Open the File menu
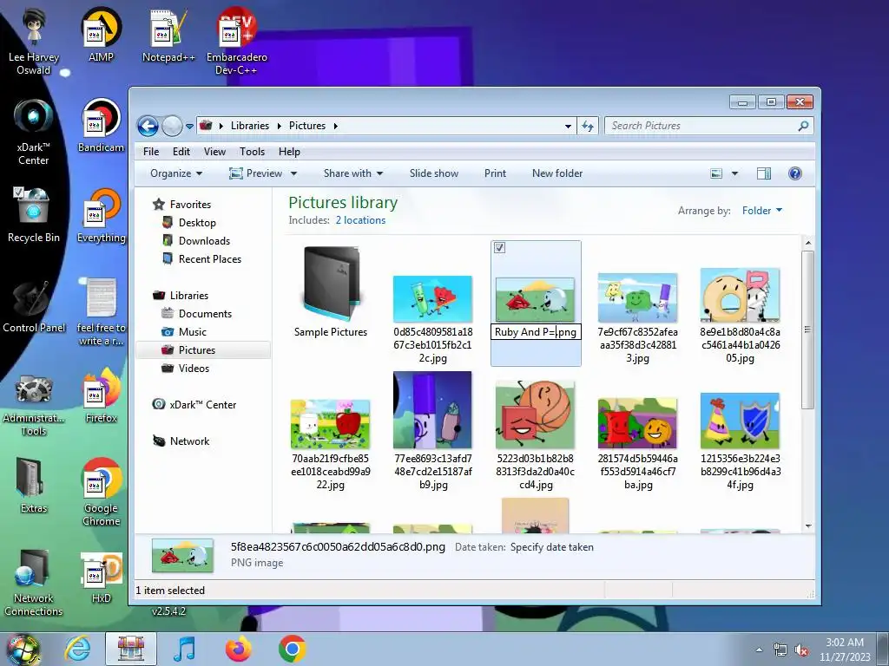The width and height of the screenshot is (889, 666). [151, 152]
